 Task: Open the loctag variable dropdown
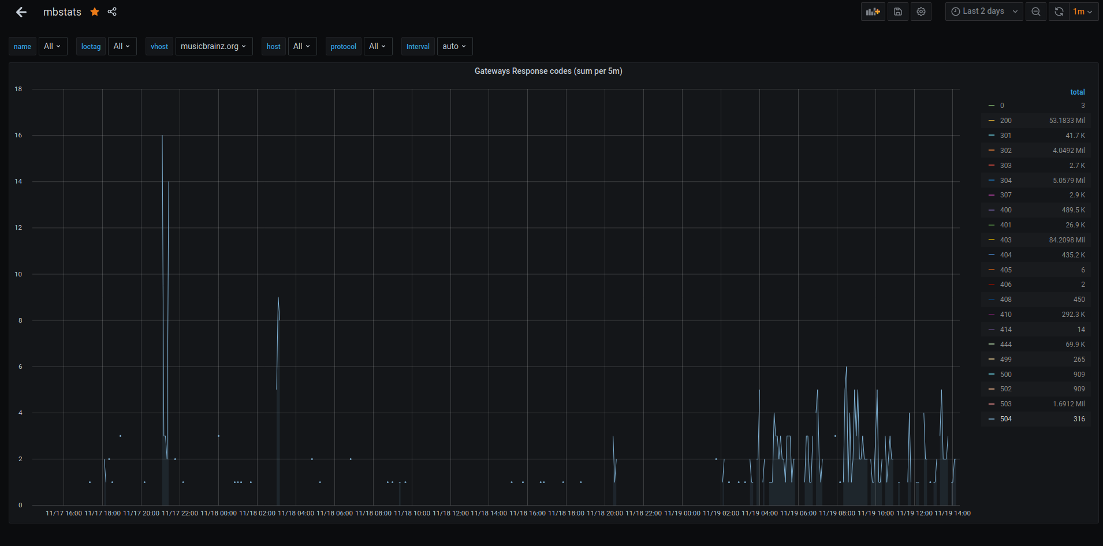pos(122,46)
